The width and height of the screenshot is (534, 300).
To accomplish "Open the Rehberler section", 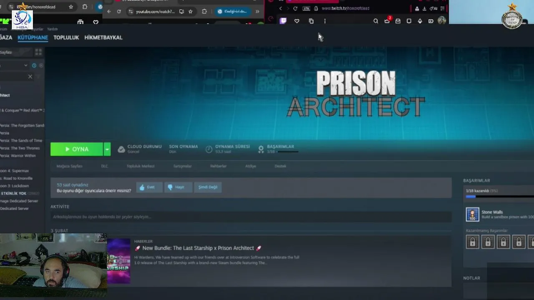I will 218,166.
